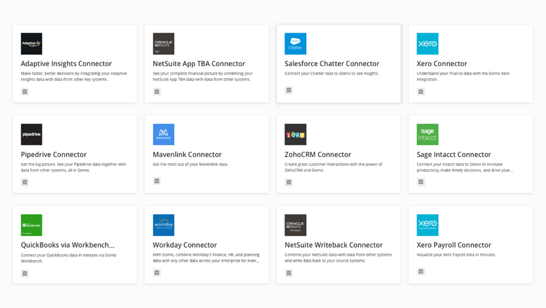Click the green Sage Intacct logo
Screen dimensions: 546x308
coord(427,135)
